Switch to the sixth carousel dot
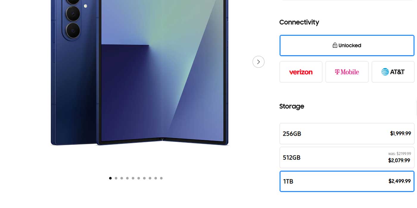Viewport: 417px width, 208px height. (139, 178)
